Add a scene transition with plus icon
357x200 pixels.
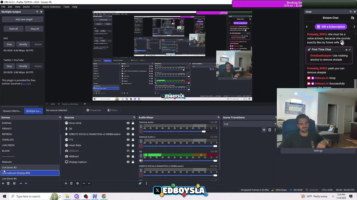tap(264, 130)
